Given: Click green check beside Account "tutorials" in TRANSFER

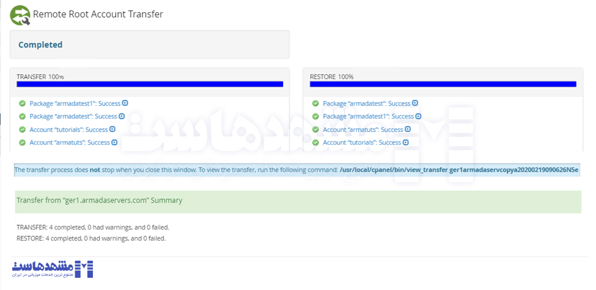Looking at the screenshot, I should coord(23,129).
